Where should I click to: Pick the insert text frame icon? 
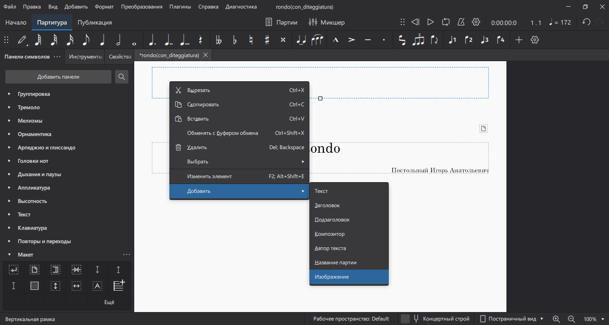[97, 286]
